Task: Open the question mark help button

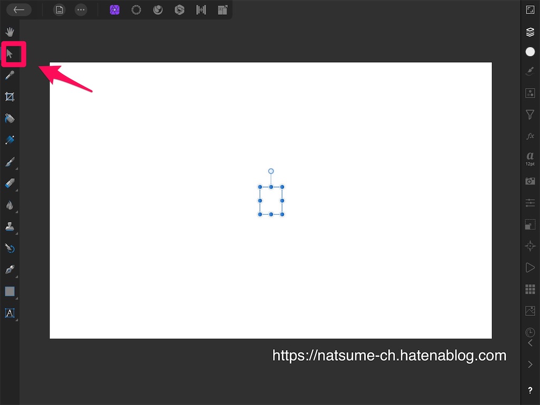Action: click(x=530, y=390)
